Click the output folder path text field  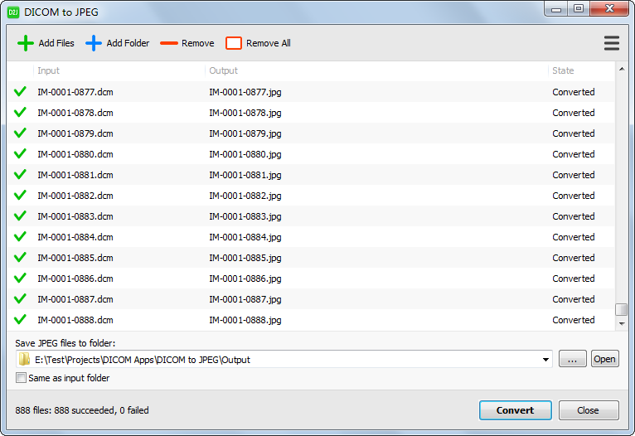pyautogui.click(x=282, y=360)
